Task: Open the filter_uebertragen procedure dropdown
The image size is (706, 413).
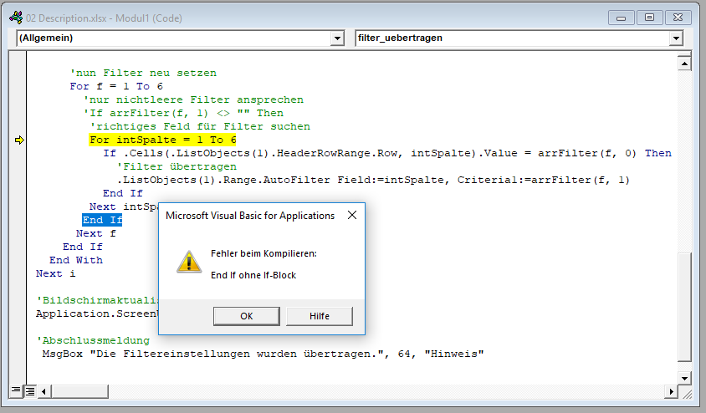Action: click(x=676, y=38)
